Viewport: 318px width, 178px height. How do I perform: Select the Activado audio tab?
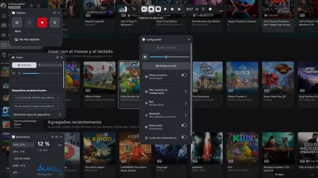tap(24, 65)
